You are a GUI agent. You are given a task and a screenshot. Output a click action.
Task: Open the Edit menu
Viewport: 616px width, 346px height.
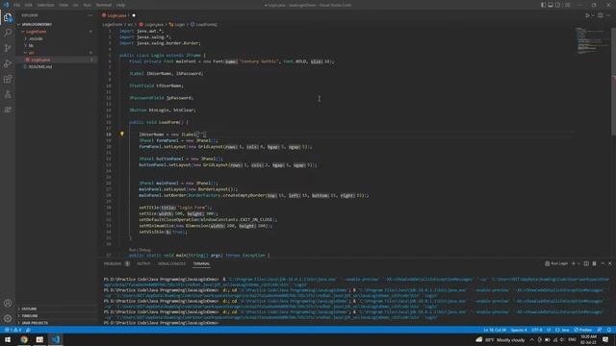pos(28,5)
